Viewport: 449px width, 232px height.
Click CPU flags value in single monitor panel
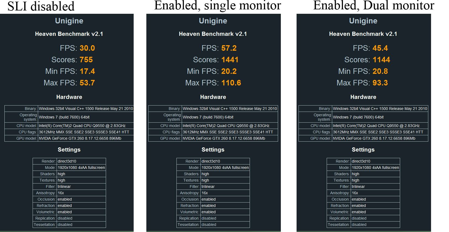pyautogui.click(x=228, y=132)
